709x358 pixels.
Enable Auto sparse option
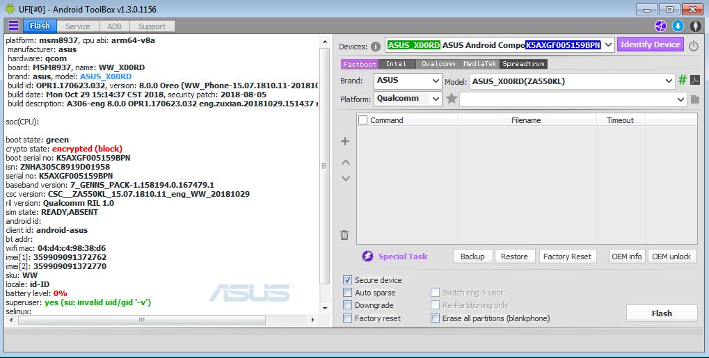(347, 293)
